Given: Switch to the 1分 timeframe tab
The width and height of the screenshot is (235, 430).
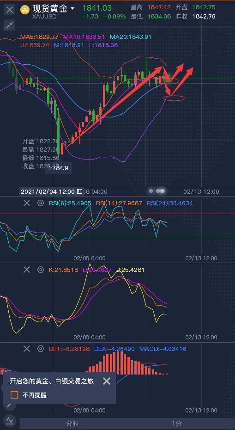Looking at the screenshot, I should [177, 424].
